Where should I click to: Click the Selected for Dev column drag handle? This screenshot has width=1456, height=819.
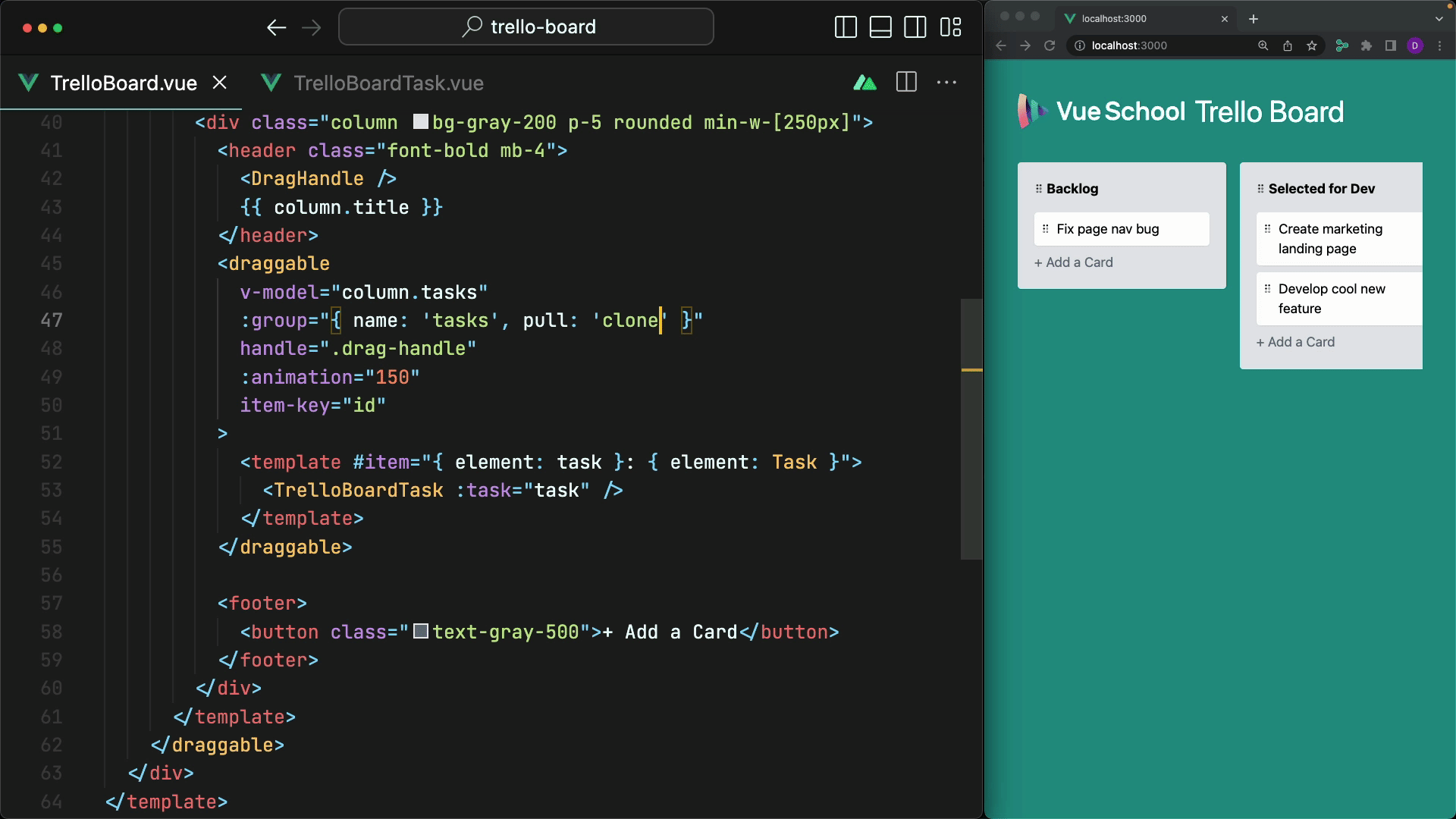[x=1261, y=189]
